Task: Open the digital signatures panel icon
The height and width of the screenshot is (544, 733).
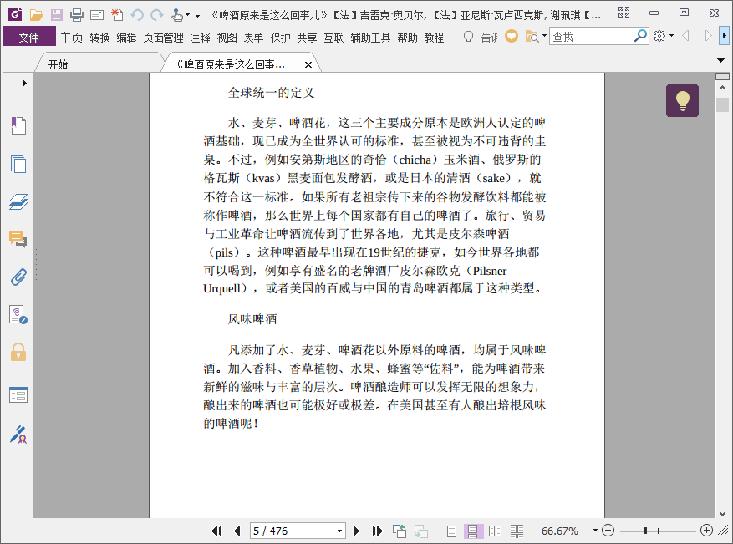Action: [x=18, y=315]
